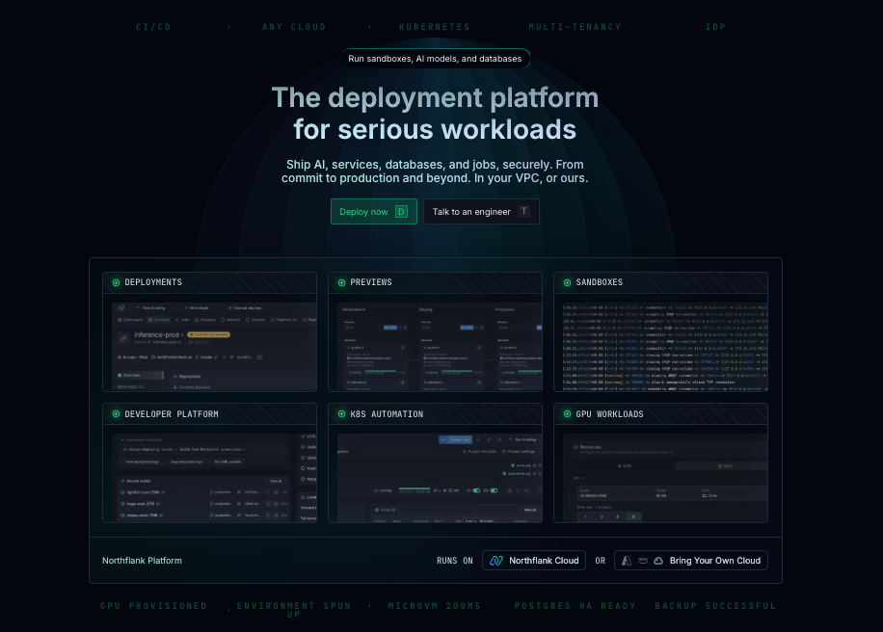Click the Developer Platform card gear icon

tap(116, 414)
